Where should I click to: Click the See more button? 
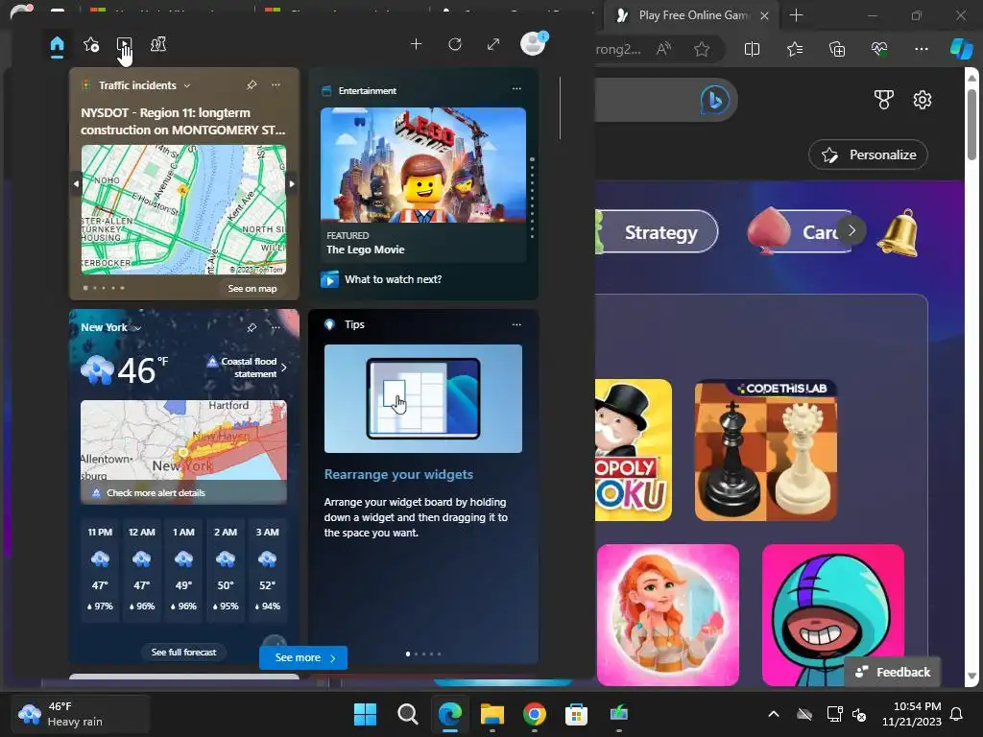click(303, 657)
